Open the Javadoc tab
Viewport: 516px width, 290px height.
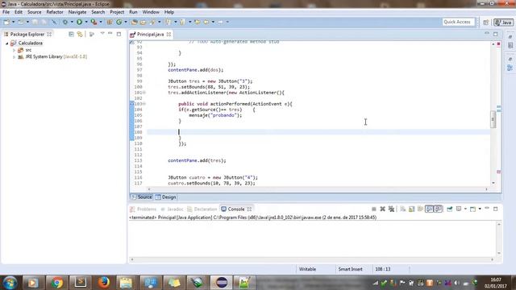(172, 209)
